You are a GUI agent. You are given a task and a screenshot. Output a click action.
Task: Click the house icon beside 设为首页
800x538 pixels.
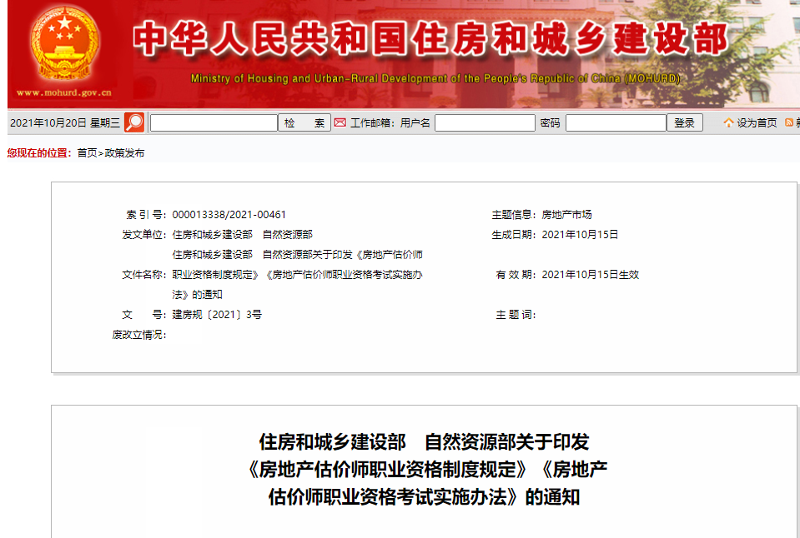click(728, 123)
